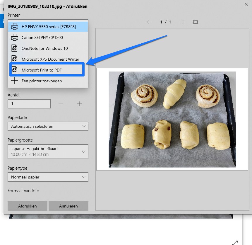Click the Papiertype dropdown chevron
The width and height of the screenshot is (252, 245).
point(84,177)
